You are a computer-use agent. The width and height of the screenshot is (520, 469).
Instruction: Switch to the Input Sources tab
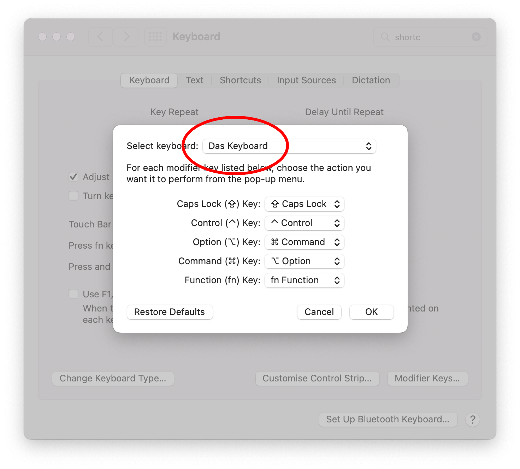(x=306, y=81)
